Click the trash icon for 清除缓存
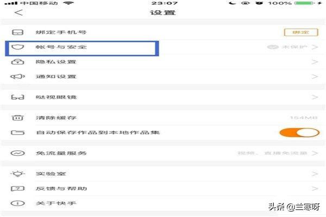Viewport: 326px width, 217px height. point(18,118)
